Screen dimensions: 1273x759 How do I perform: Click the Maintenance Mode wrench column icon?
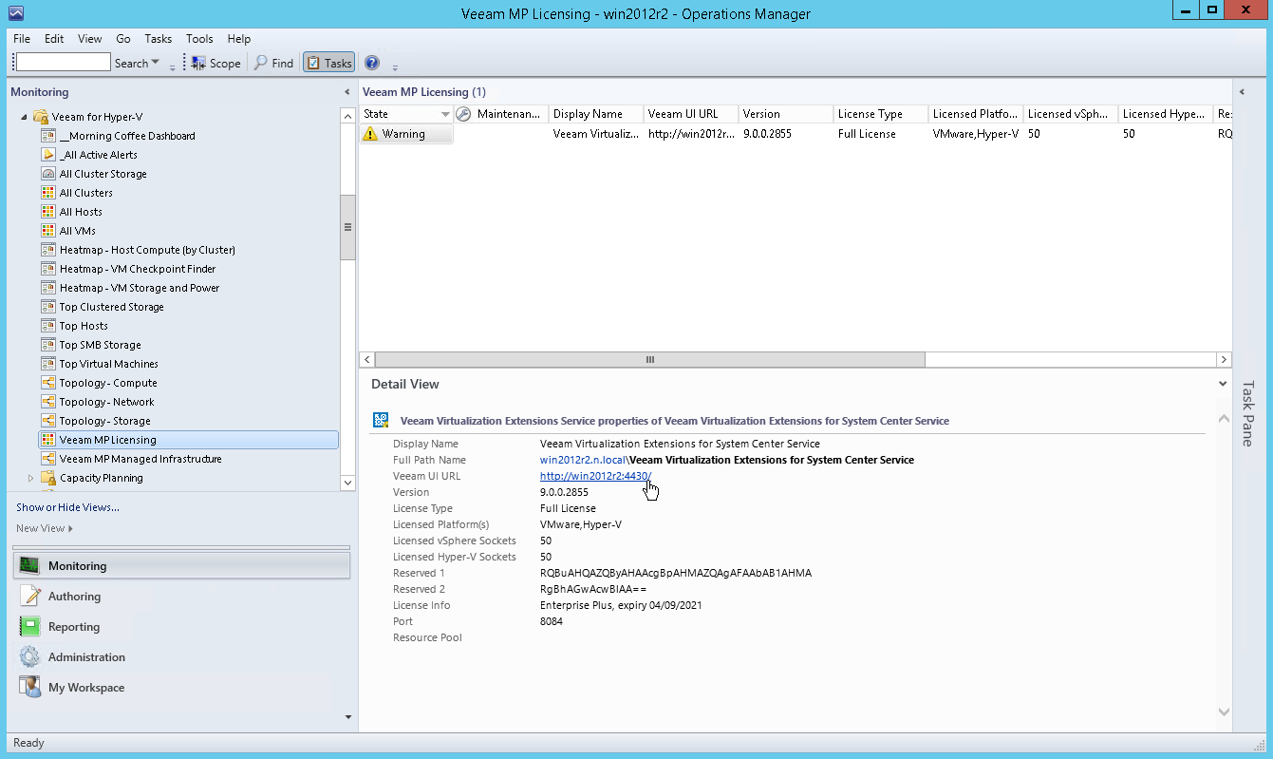463,114
